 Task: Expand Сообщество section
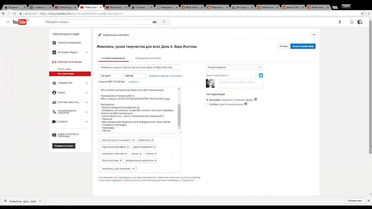87,83
